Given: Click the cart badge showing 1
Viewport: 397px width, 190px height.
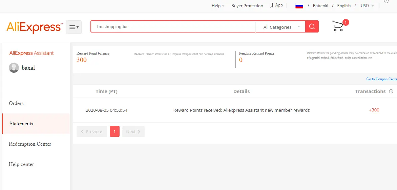Looking at the screenshot, I should click(346, 22).
